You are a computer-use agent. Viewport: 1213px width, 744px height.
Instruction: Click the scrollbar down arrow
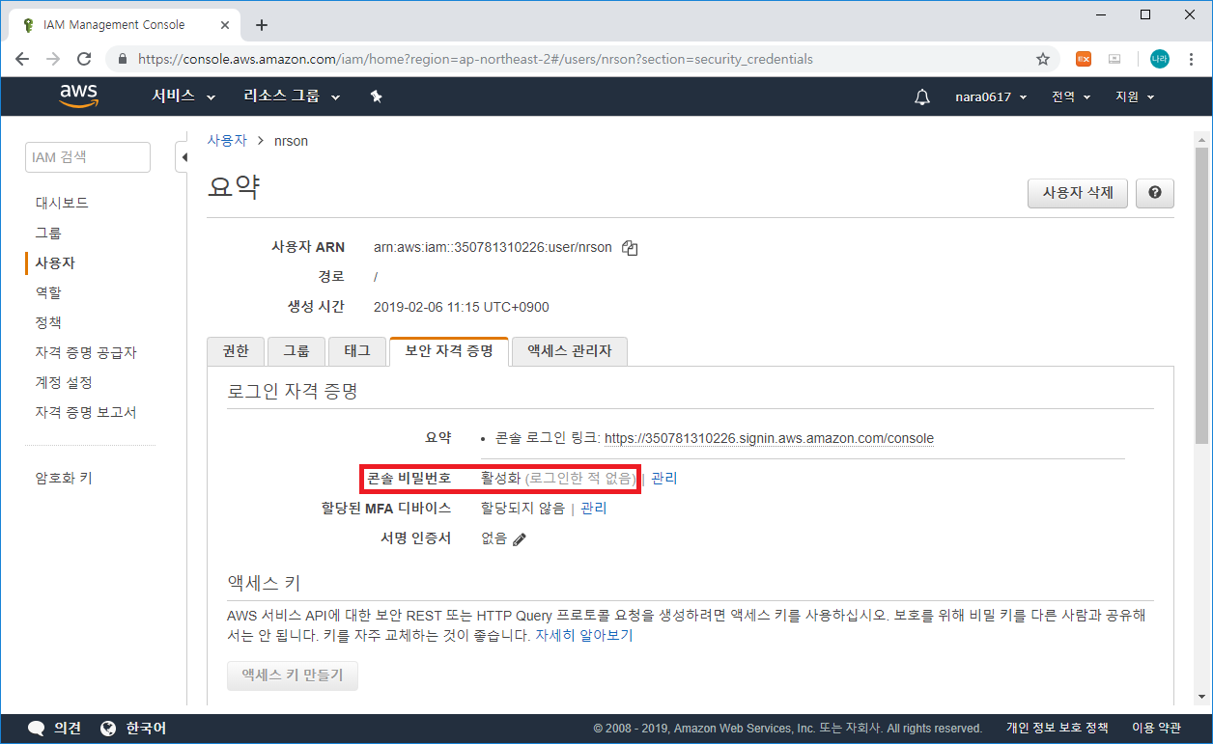(x=1201, y=698)
